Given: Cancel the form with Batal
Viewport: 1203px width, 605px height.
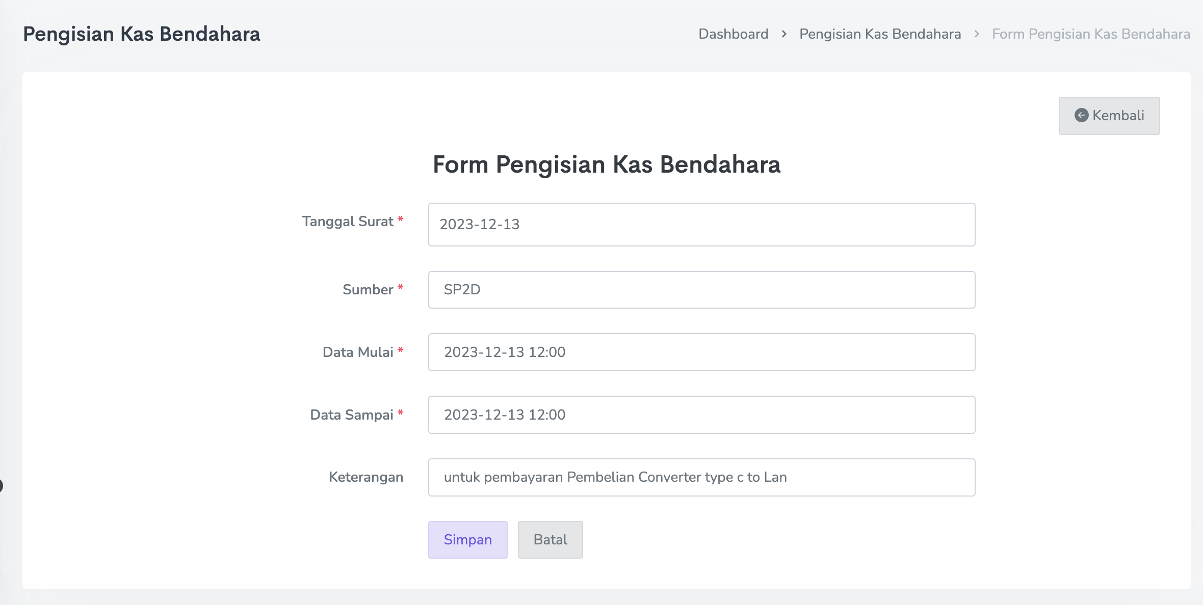Looking at the screenshot, I should 550,539.
